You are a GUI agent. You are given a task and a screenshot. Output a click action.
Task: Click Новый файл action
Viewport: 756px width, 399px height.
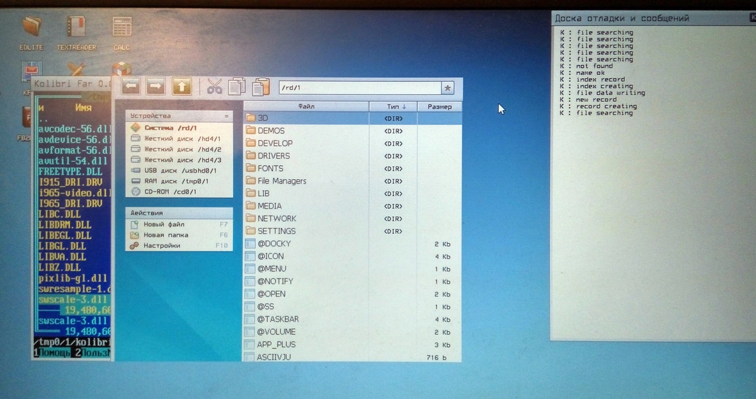click(163, 224)
